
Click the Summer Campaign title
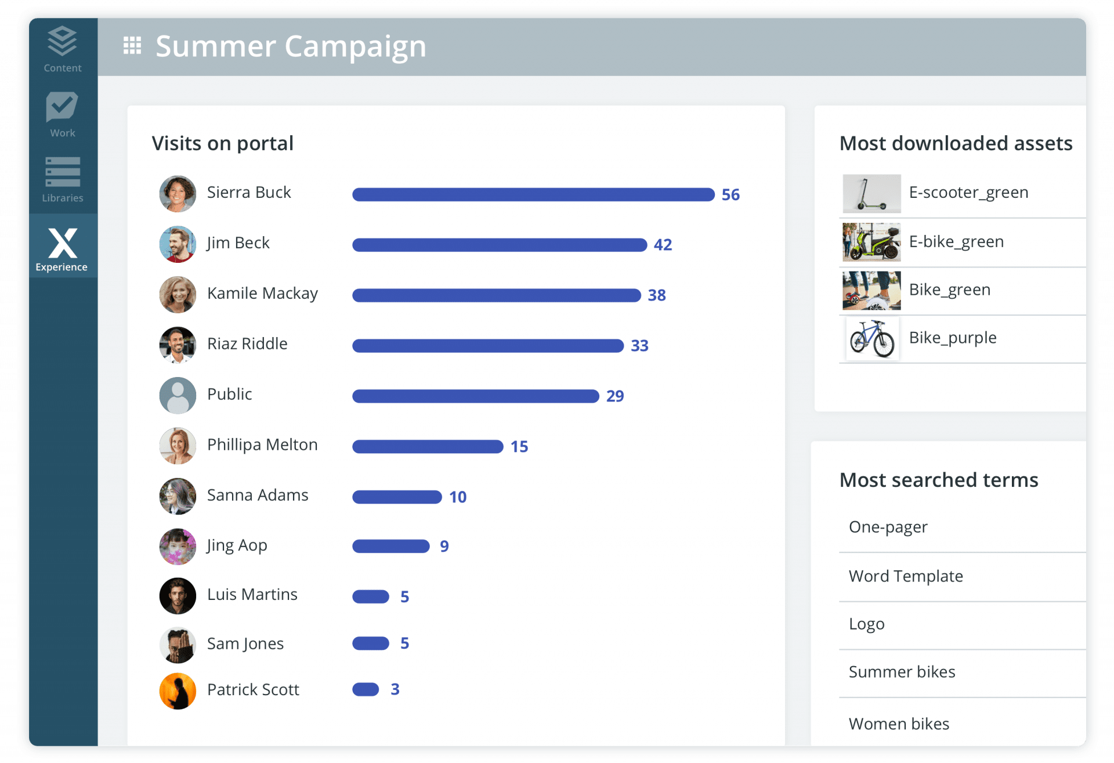[290, 46]
